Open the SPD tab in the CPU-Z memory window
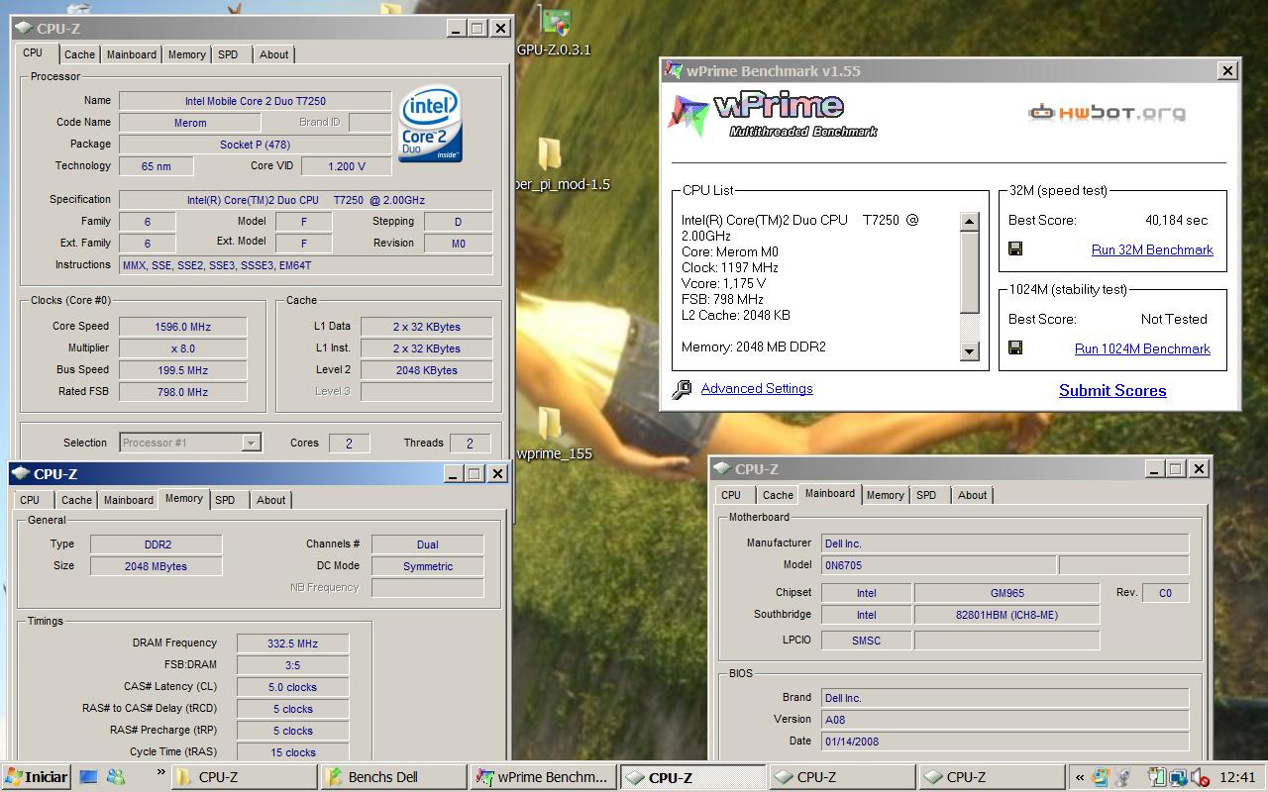The image size is (1268, 792). [x=225, y=500]
